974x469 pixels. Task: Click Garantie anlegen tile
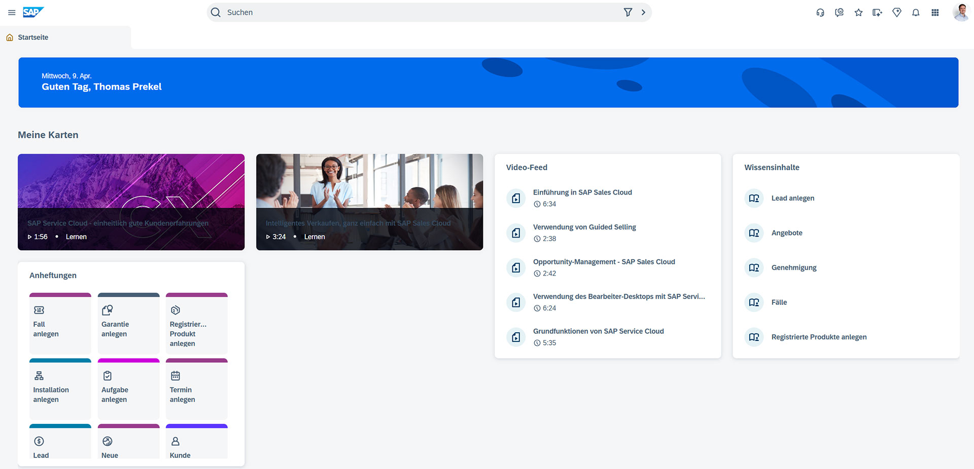pos(128,324)
